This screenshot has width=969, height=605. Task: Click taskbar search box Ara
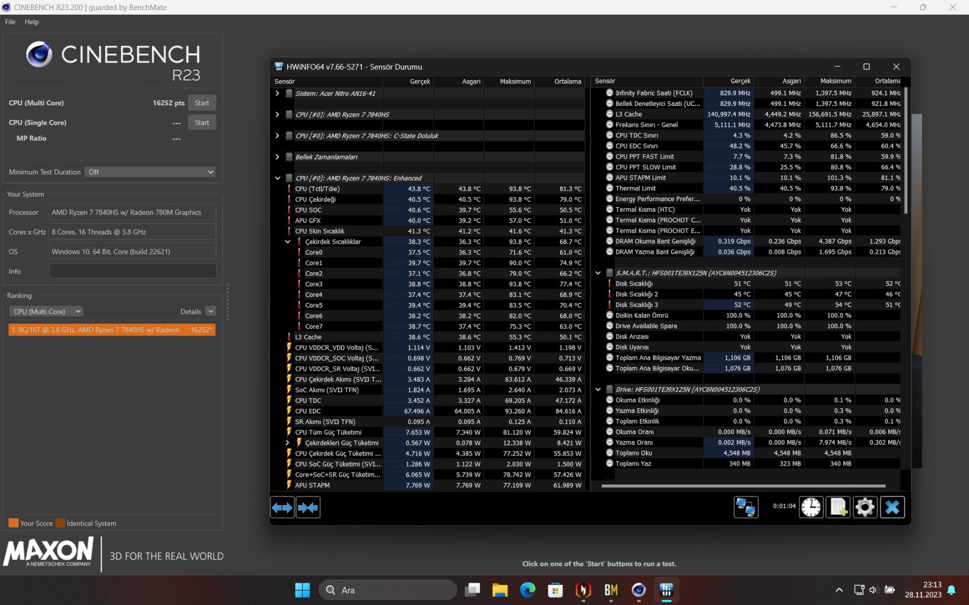point(387,590)
